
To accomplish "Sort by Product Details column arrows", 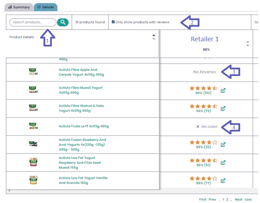I will tap(154, 37).
